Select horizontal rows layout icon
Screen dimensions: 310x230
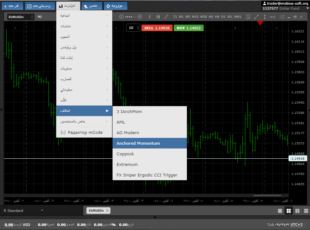(x=306, y=211)
